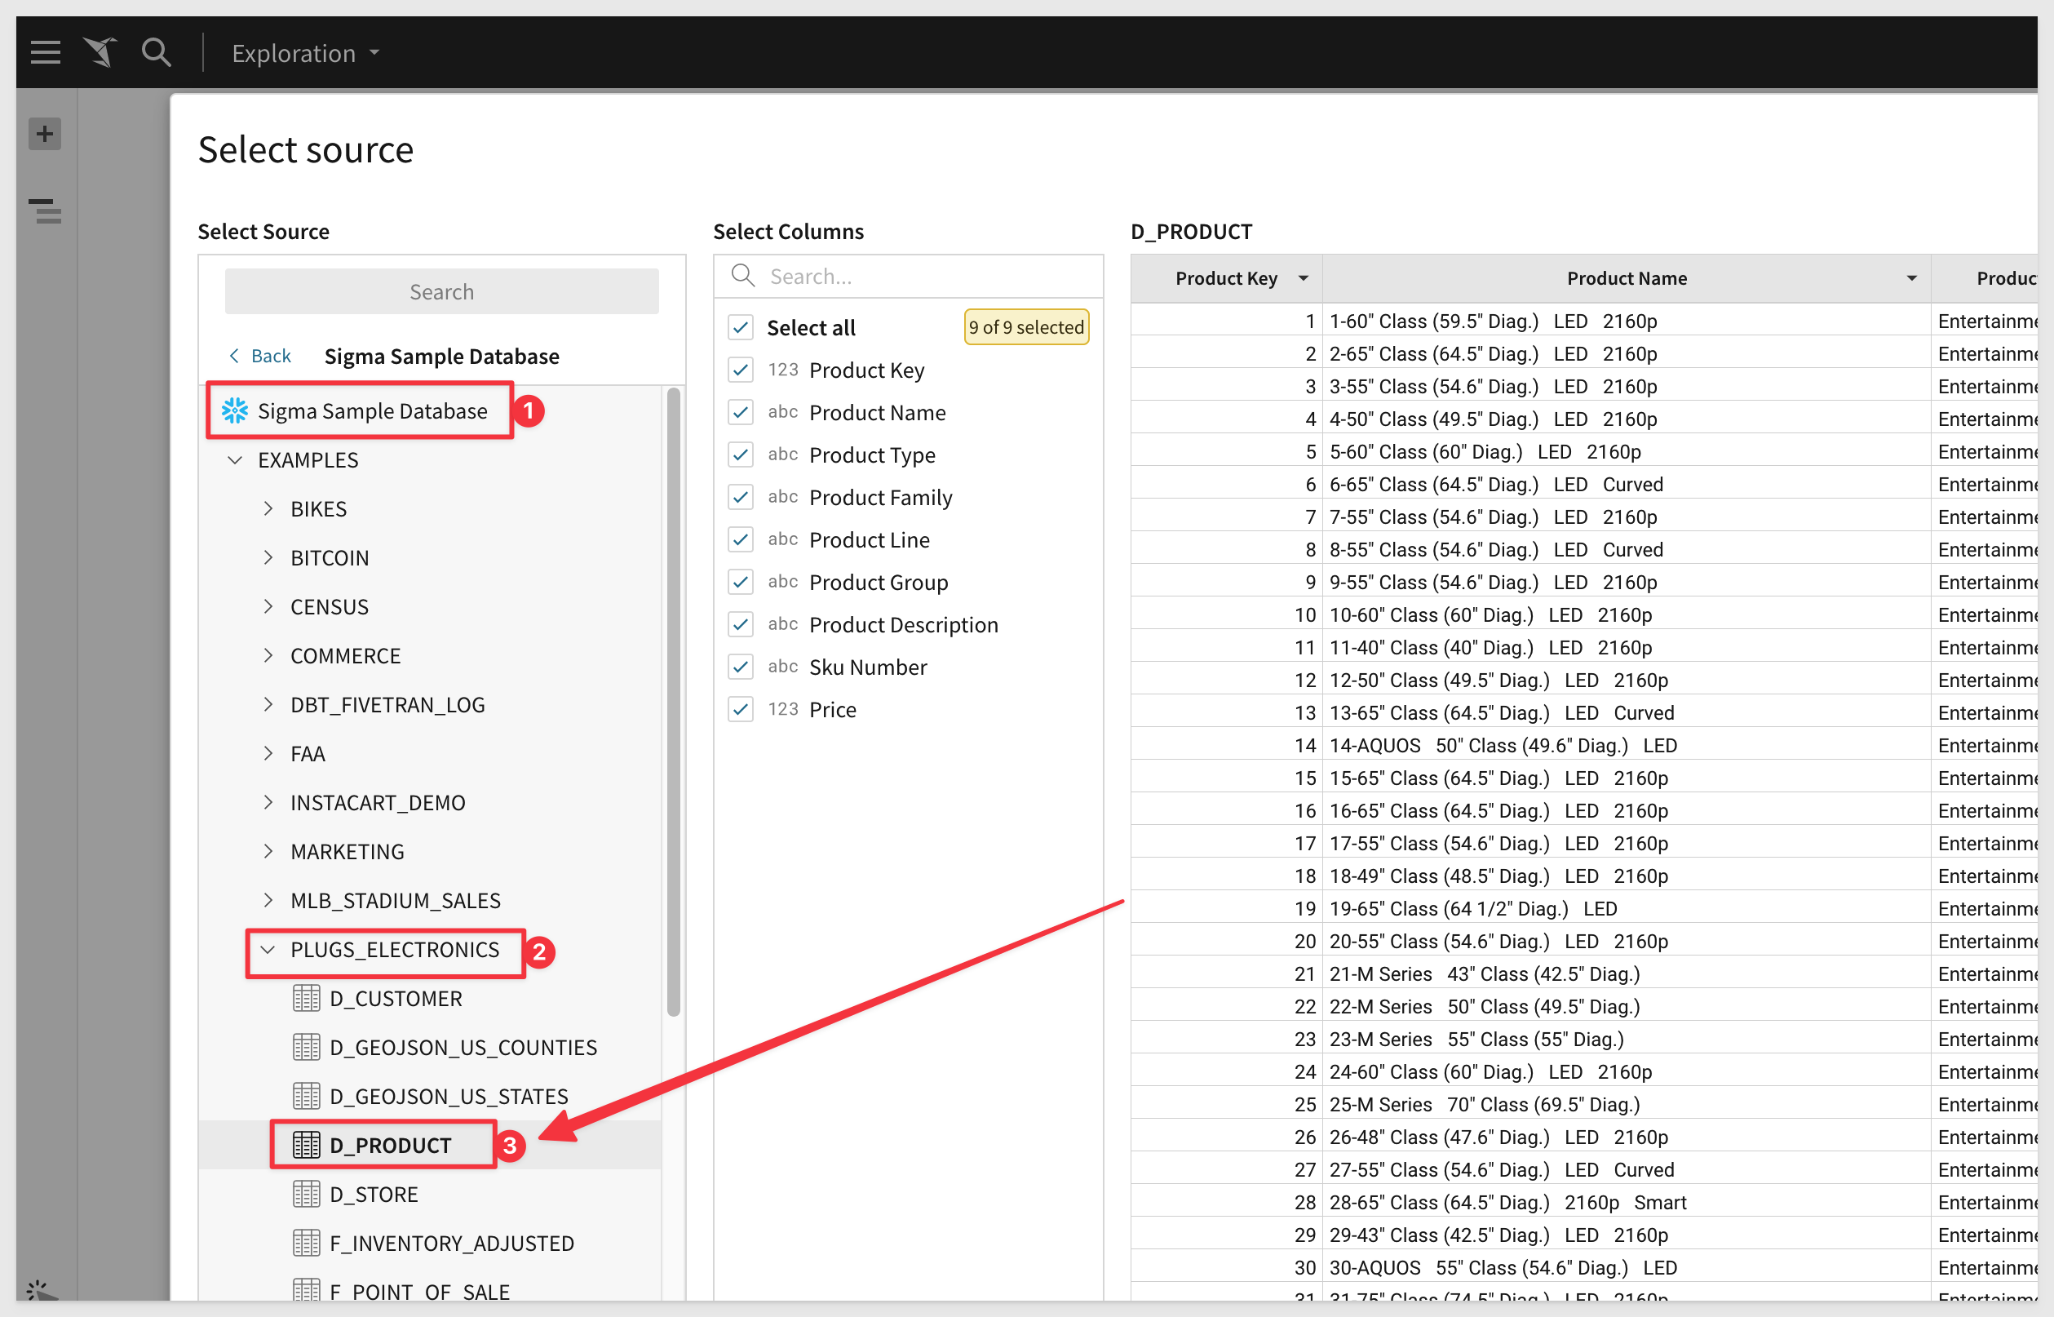Viewport: 2054px width, 1317px height.
Task: Open the hamburger main menu
Action: coord(46,53)
